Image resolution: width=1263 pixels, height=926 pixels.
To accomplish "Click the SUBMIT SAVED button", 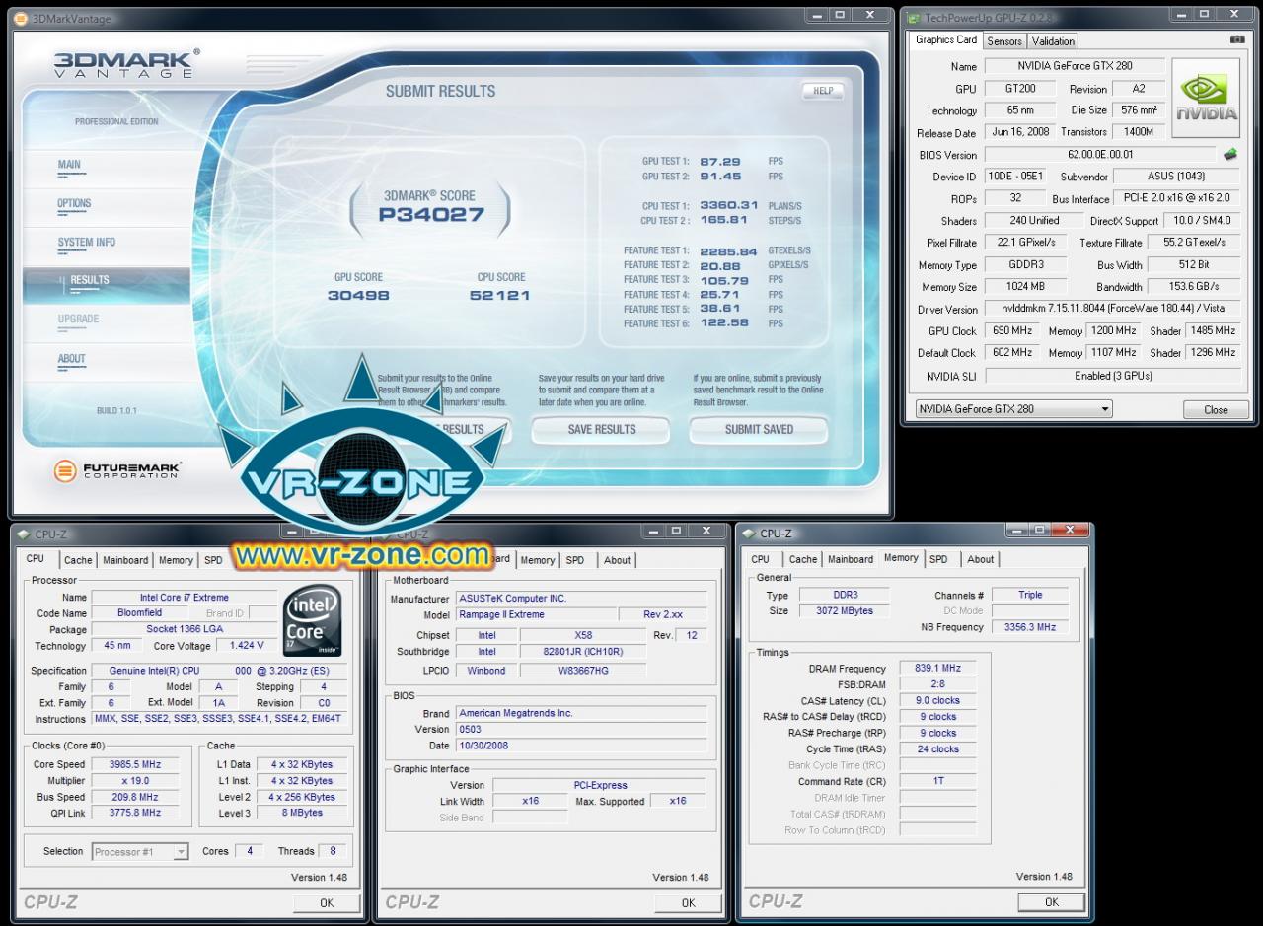I will click(759, 429).
